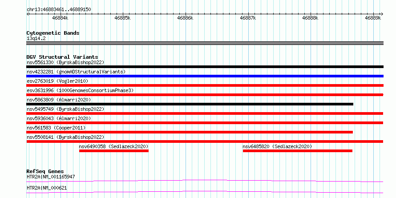Open variant label nsv5863809 (Almarri2020)

coord(59,100)
